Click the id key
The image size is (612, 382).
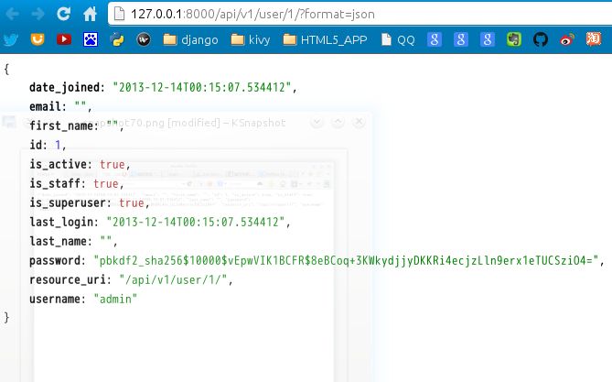(x=36, y=145)
